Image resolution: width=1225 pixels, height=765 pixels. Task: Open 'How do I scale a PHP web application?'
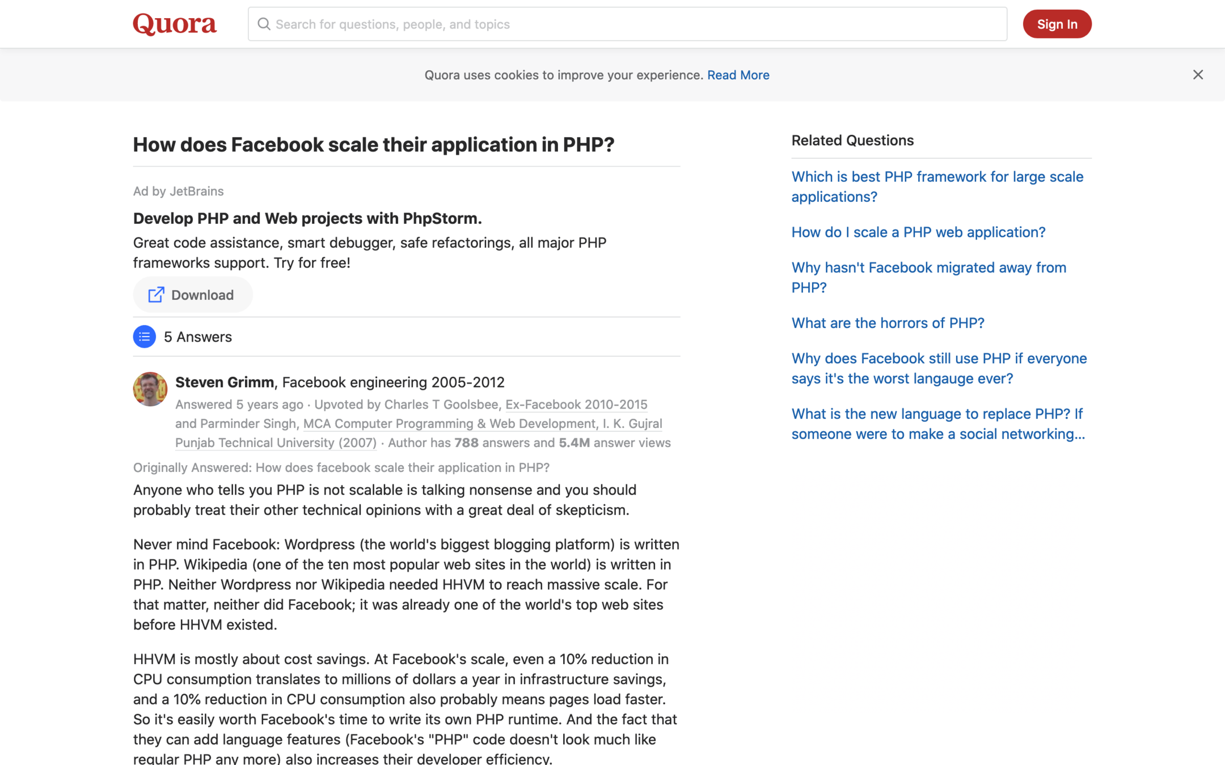click(918, 232)
